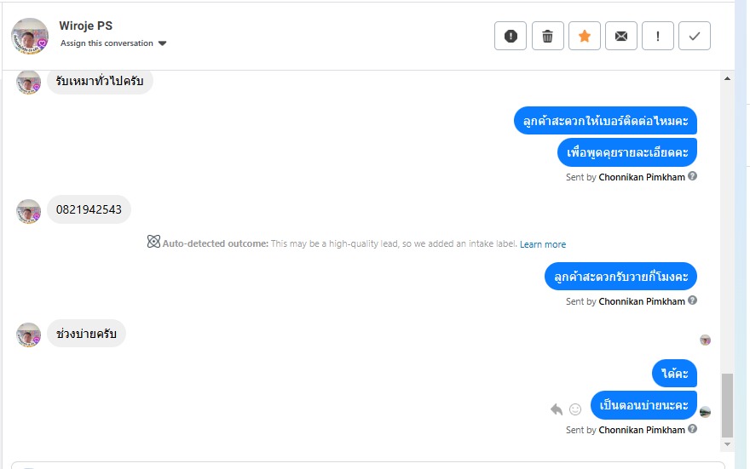Viewport: 750px width, 469px height.
Task: Mark conversation done with checkmark button
Action: tap(695, 36)
